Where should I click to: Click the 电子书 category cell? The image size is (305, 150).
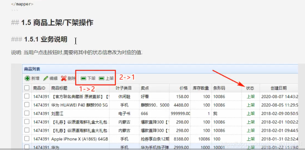click(124, 114)
